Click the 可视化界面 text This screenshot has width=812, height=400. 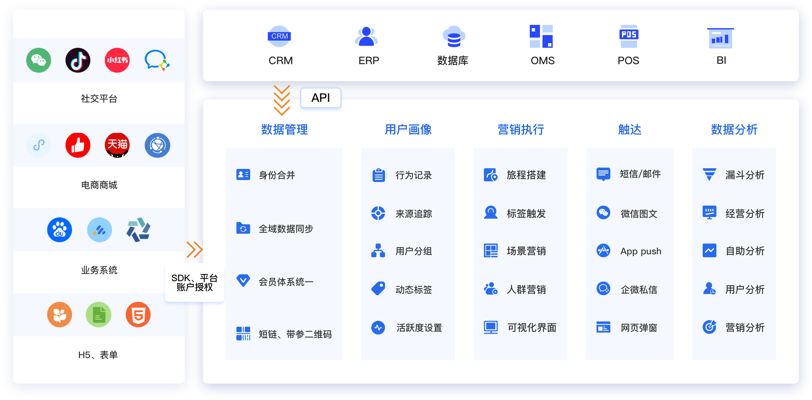532,328
